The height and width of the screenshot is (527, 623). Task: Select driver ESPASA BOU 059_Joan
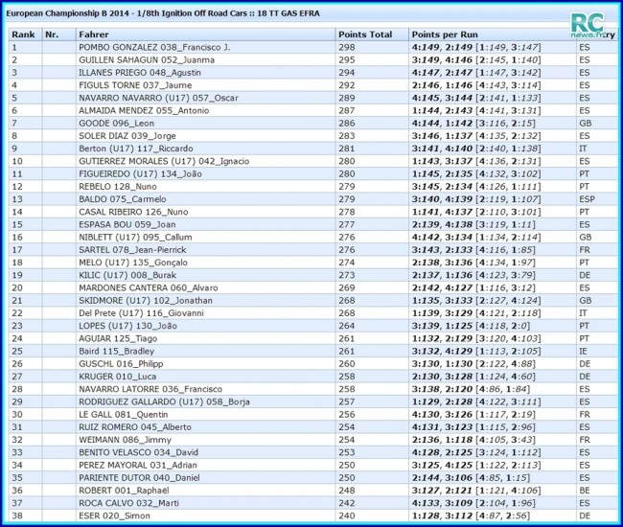pyautogui.click(x=127, y=225)
